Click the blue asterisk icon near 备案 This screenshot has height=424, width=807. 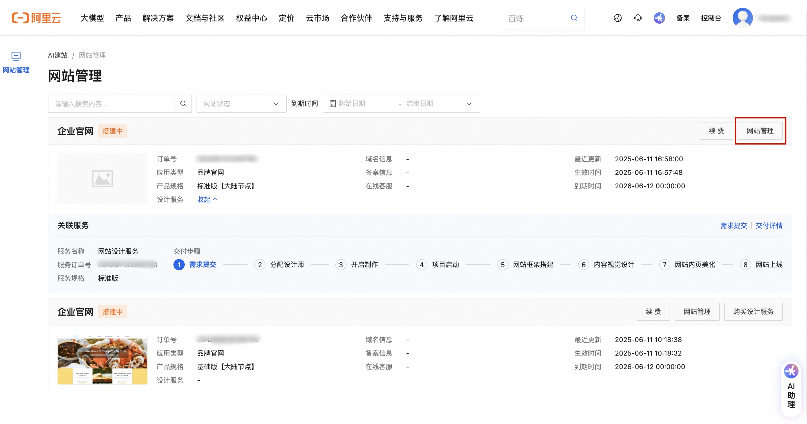click(x=659, y=18)
